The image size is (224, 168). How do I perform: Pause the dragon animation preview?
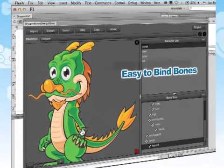pyautogui.click(x=137, y=42)
